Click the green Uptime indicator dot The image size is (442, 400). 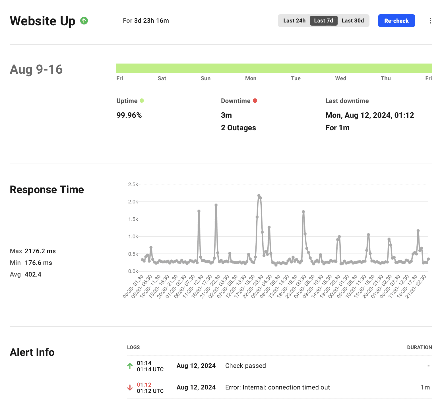coord(142,100)
